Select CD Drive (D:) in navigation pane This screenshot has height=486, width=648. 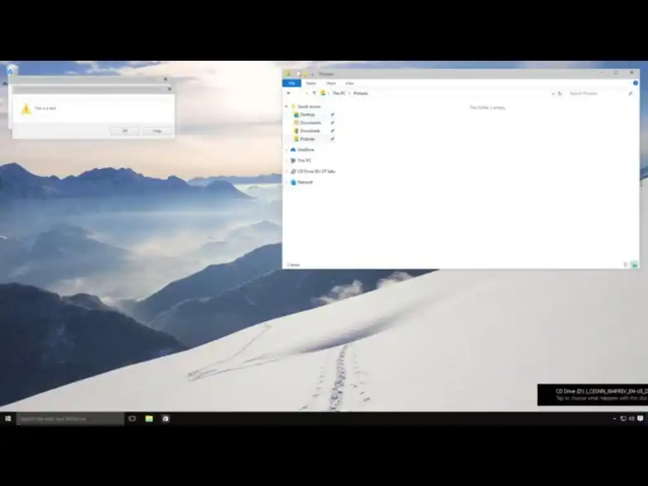[313, 171]
